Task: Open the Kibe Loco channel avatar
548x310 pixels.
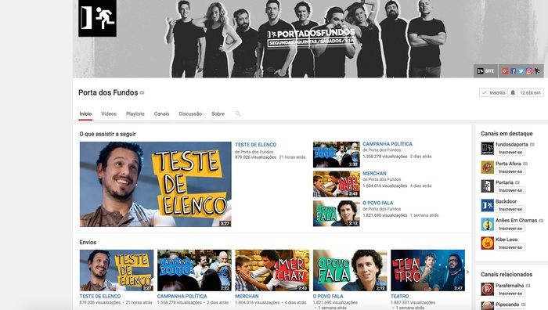Action: (487, 243)
